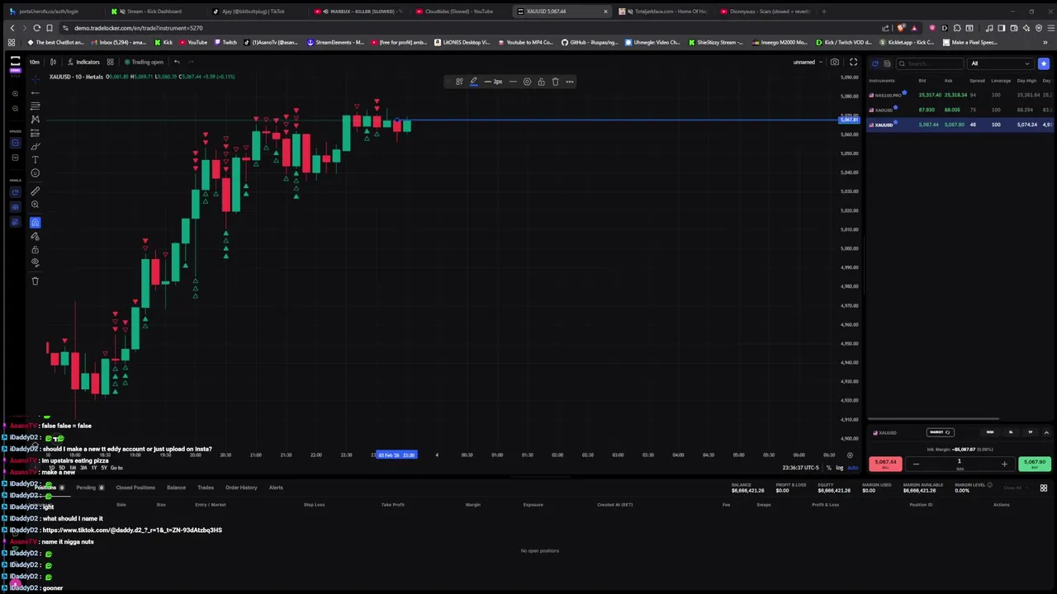Click the instrument search field
The height and width of the screenshot is (594, 1057).
point(930,64)
